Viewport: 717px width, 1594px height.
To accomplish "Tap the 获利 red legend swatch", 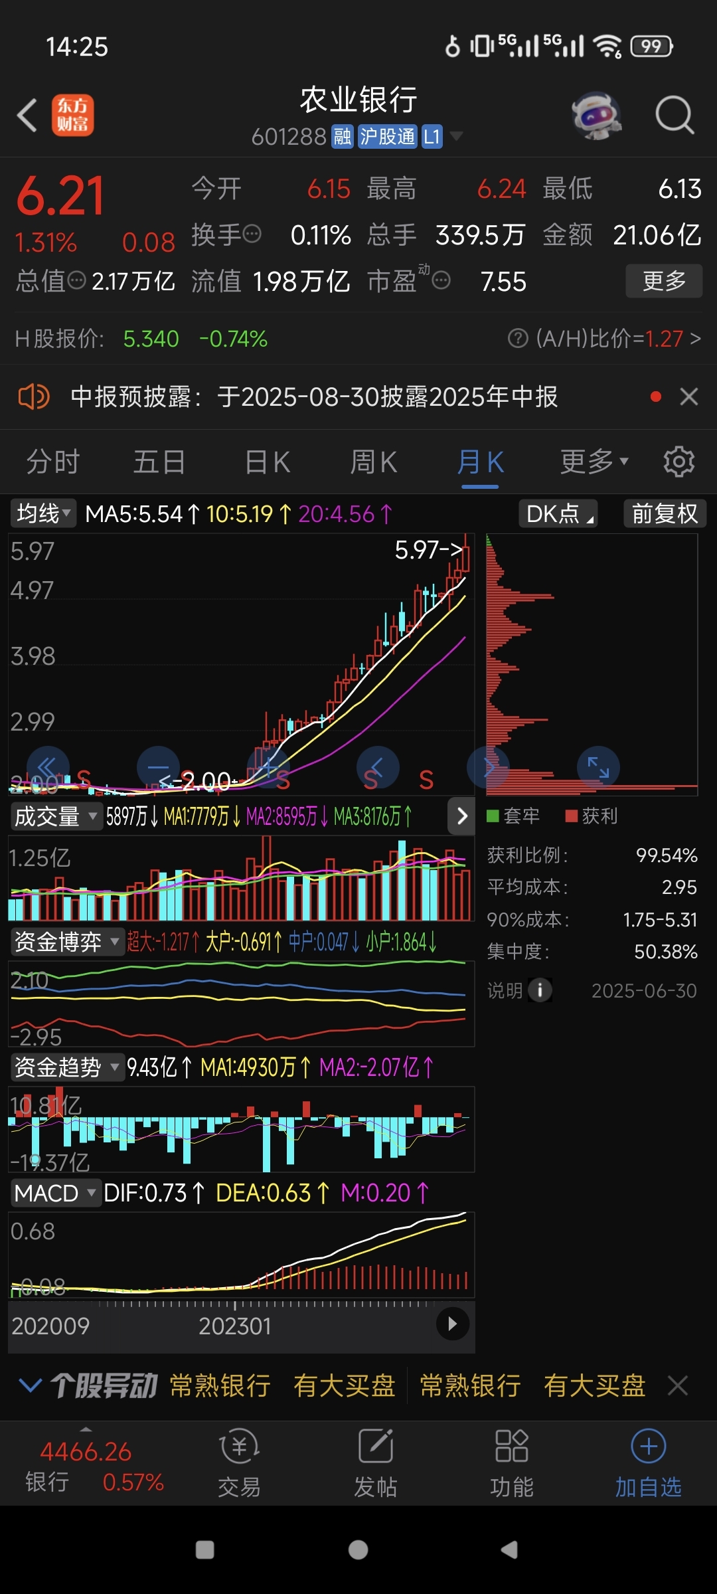I will click(x=571, y=816).
